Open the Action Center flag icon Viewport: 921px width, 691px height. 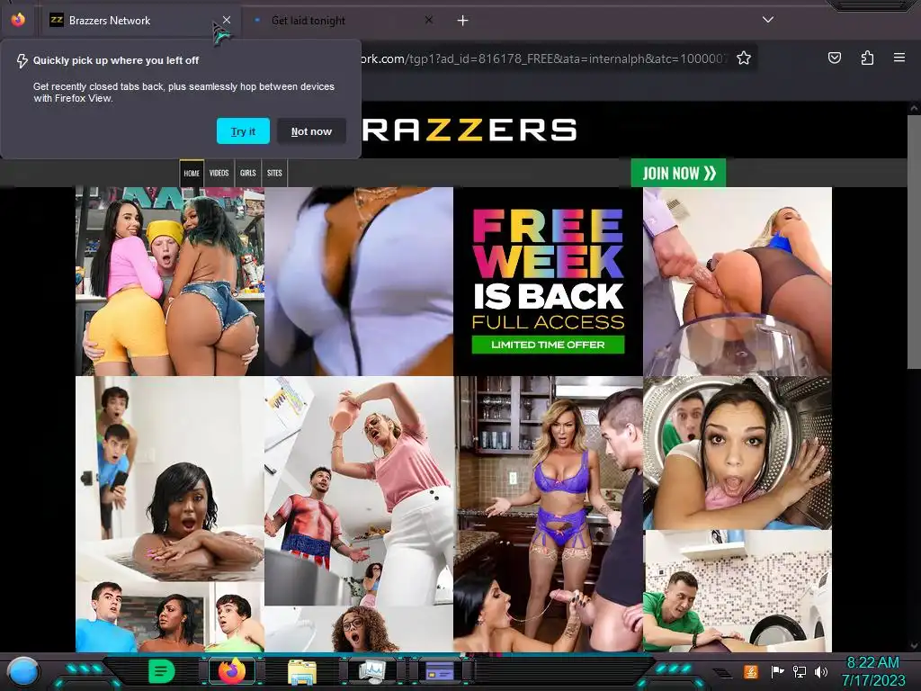pyautogui.click(x=777, y=671)
